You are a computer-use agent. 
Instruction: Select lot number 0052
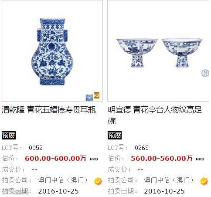point(36,148)
